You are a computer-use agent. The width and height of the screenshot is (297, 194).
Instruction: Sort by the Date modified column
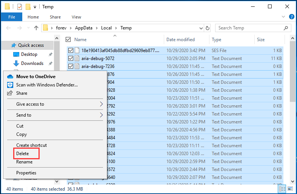[180, 40]
